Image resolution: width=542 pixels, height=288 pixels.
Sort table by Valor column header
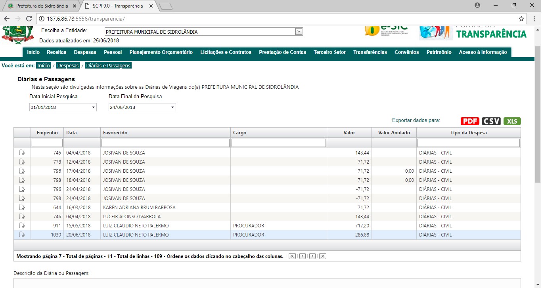click(x=349, y=133)
